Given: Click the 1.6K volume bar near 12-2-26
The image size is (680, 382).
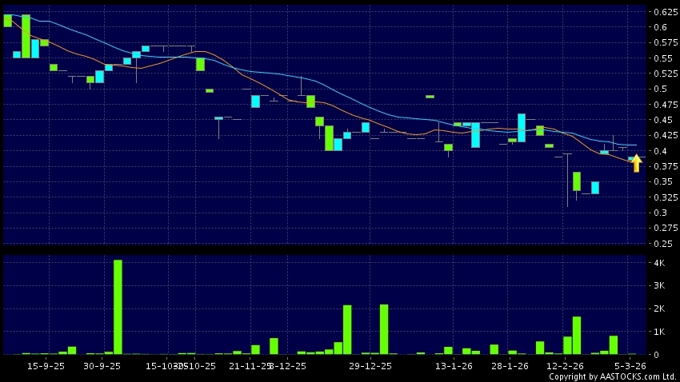Looking at the screenshot, I should [576, 335].
